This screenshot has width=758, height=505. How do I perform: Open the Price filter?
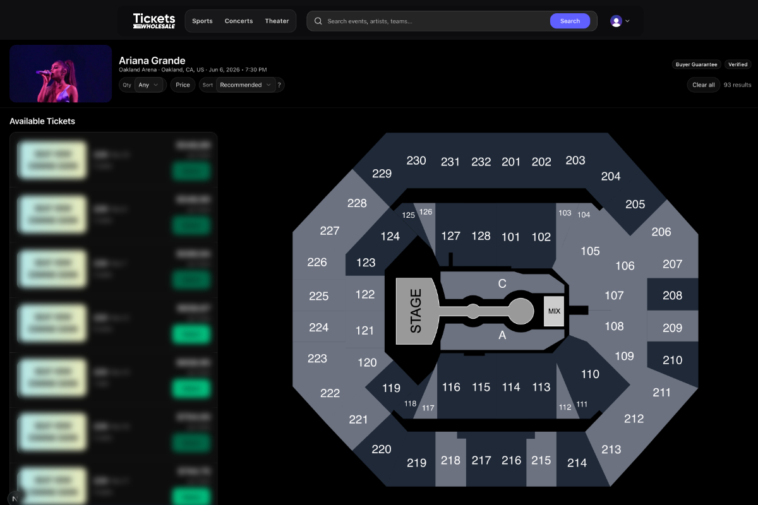183,85
